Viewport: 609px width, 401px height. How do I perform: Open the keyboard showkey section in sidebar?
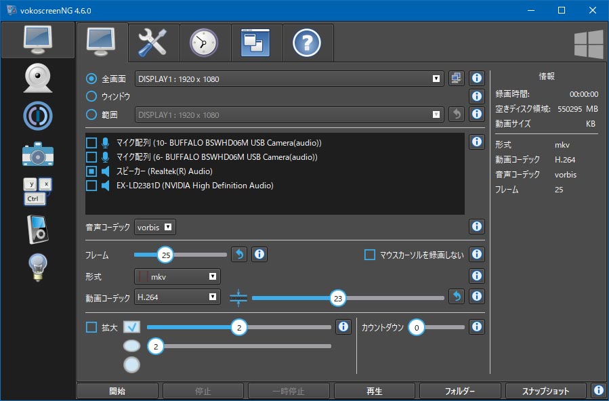38,191
